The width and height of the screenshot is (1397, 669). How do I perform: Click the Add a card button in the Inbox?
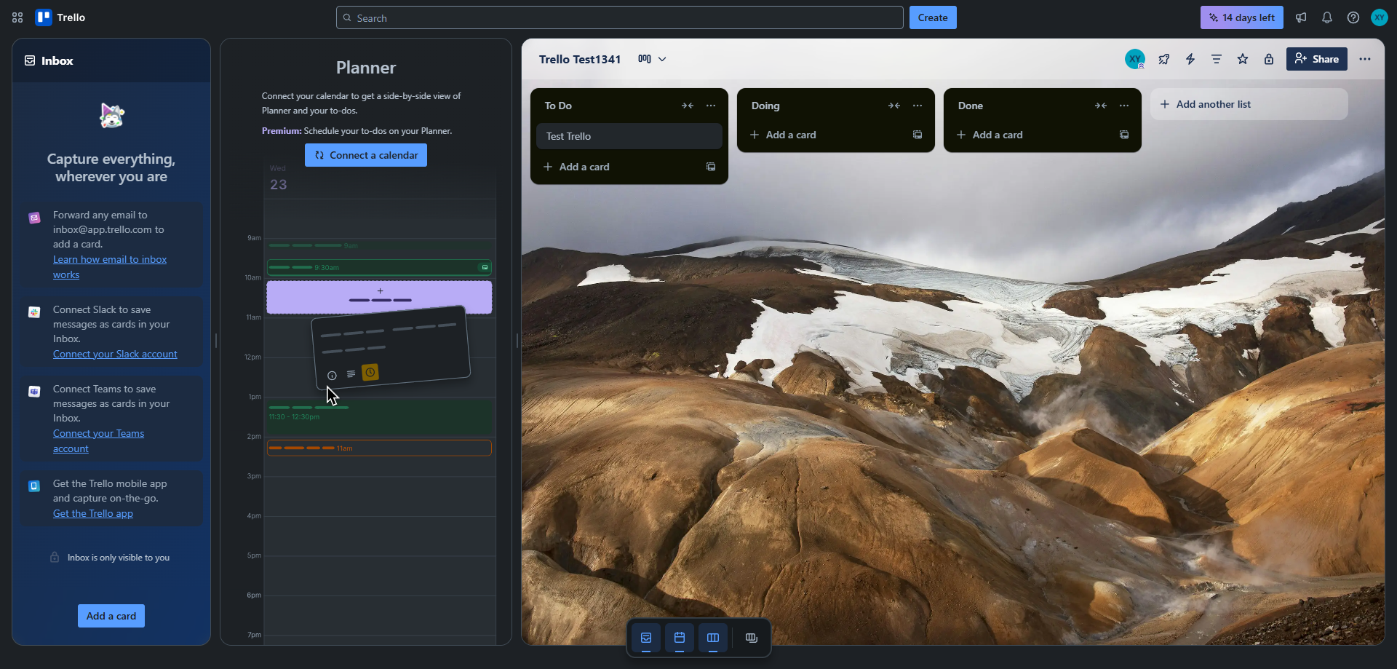click(x=111, y=616)
